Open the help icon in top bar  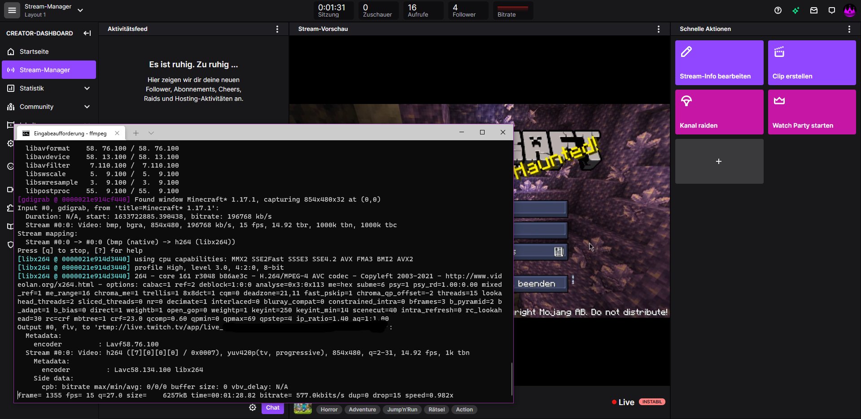tap(778, 10)
